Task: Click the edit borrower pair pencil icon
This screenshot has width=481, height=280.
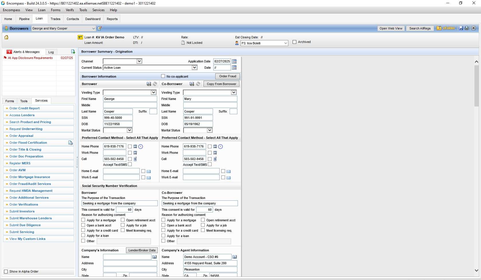Action: (100, 28)
